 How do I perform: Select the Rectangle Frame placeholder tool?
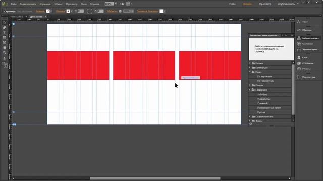point(5,42)
